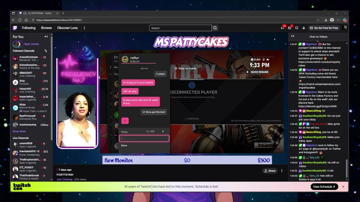Image resolution: width=360 pixels, height=202 pixels.
Task: Open a new browser tab
Action: point(63,13)
